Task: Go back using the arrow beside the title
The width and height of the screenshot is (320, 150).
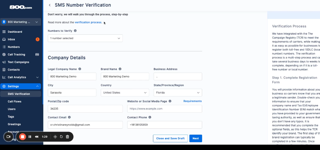Action: 50,5
